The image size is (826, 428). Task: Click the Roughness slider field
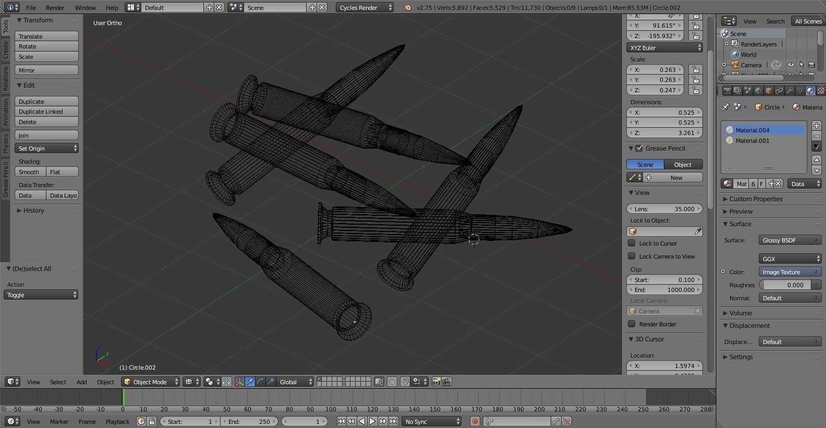point(785,285)
